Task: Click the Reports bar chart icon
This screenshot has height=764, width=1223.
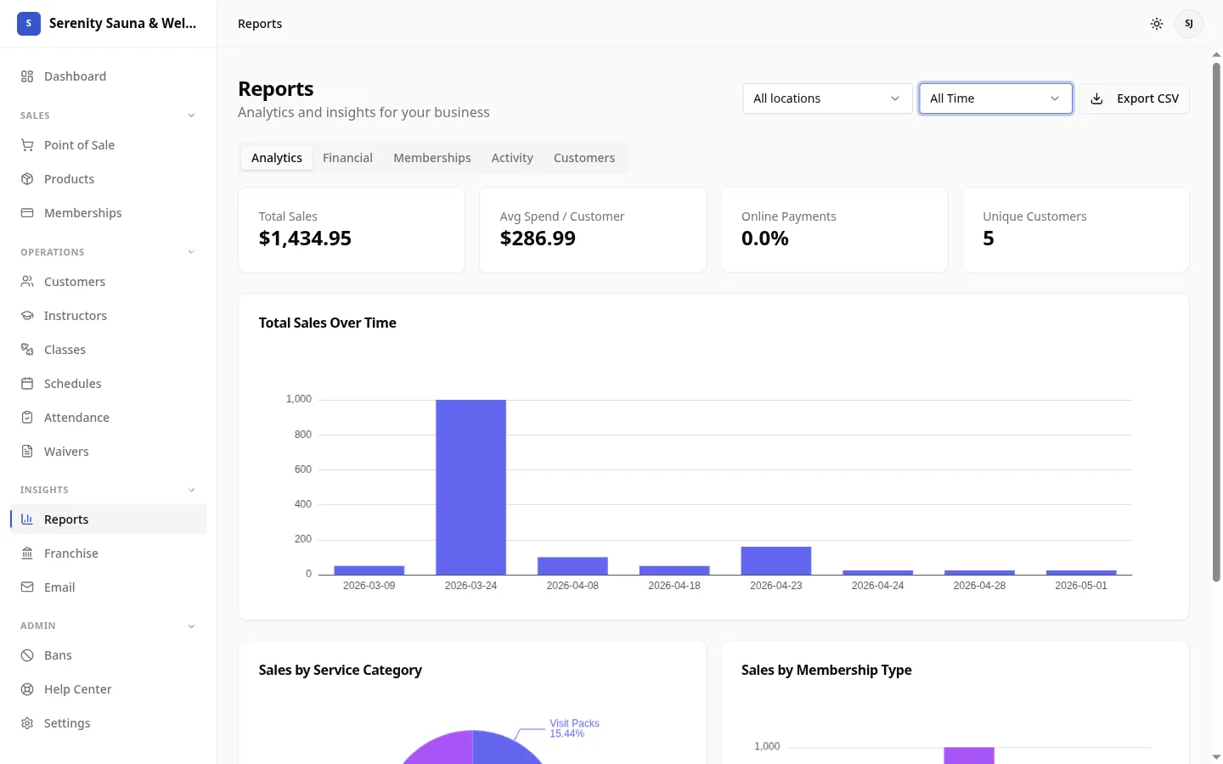Action: tap(27, 520)
